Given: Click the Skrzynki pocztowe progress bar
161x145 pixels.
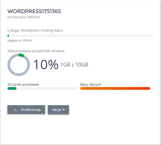Looking at the screenshot, I should [42, 88].
